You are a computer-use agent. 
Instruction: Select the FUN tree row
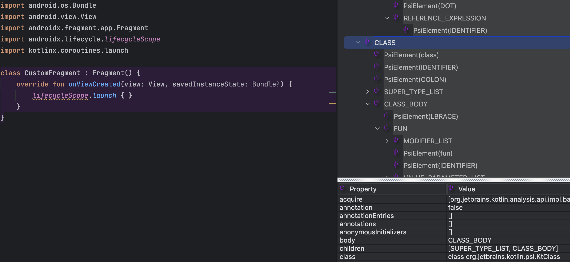pyautogui.click(x=400, y=129)
